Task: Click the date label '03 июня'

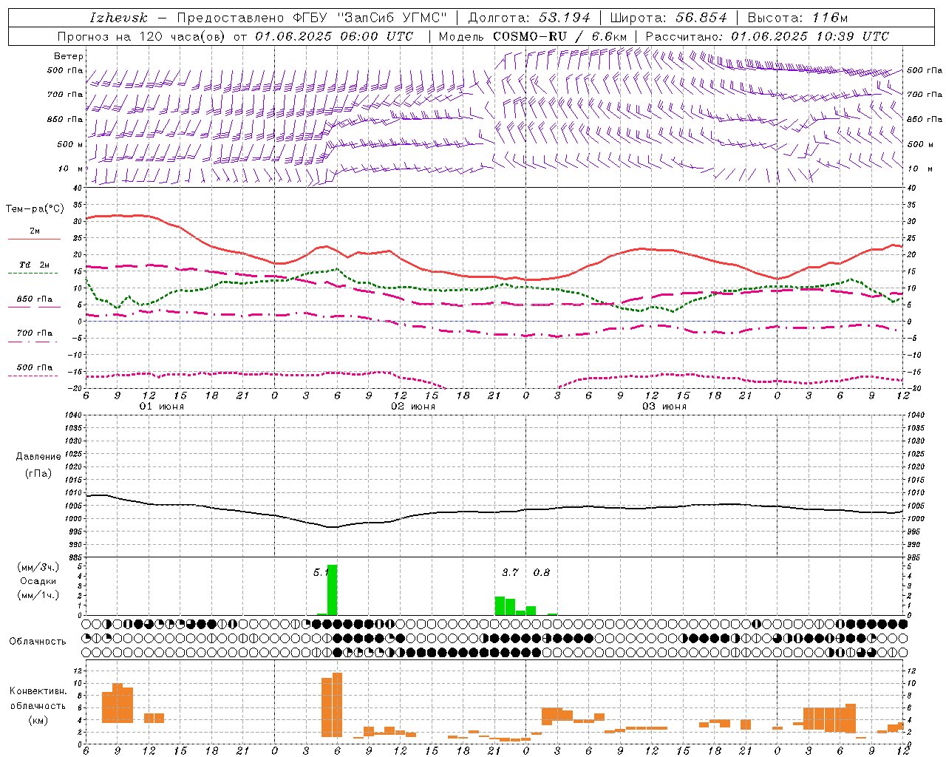Action: tap(664, 407)
